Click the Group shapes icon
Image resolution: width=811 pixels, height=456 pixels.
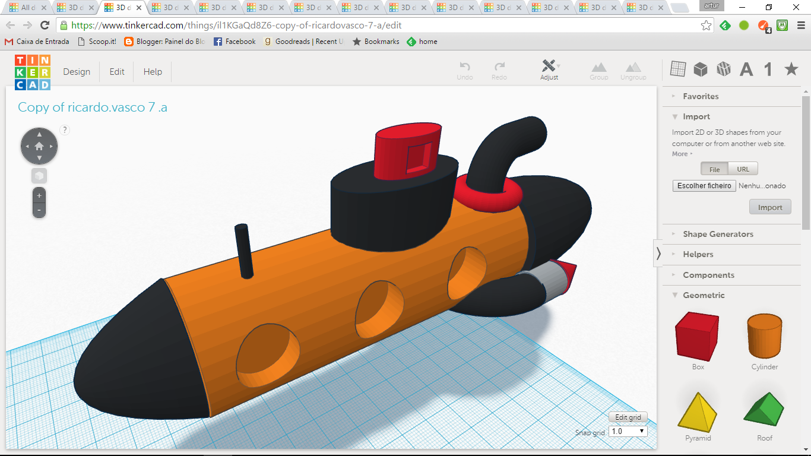click(598, 67)
